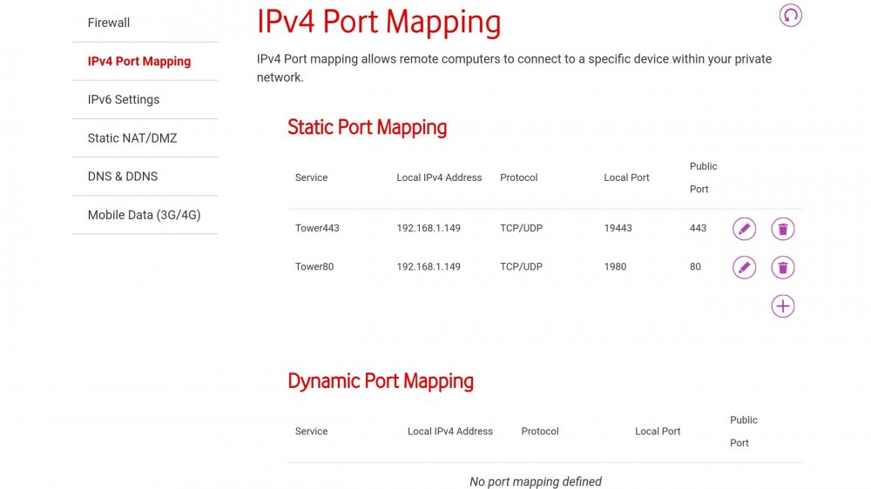Screen dimensions: 871x489
Task: Click Public Port header in dynamic table
Action: (743, 432)
